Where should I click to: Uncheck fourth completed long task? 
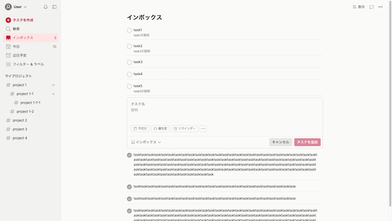click(x=129, y=211)
